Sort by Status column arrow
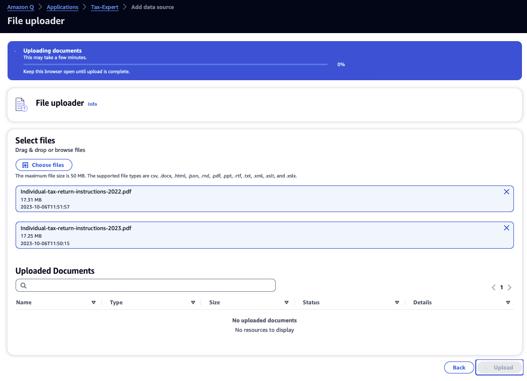 [x=397, y=303]
